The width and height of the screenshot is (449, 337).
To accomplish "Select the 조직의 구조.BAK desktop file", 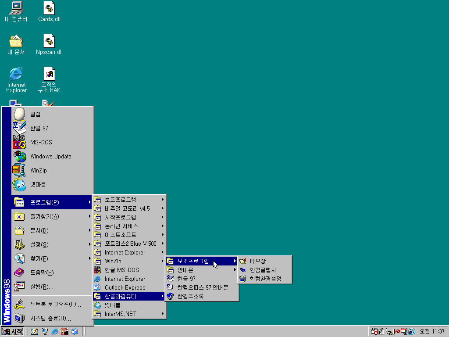I will [49, 80].
